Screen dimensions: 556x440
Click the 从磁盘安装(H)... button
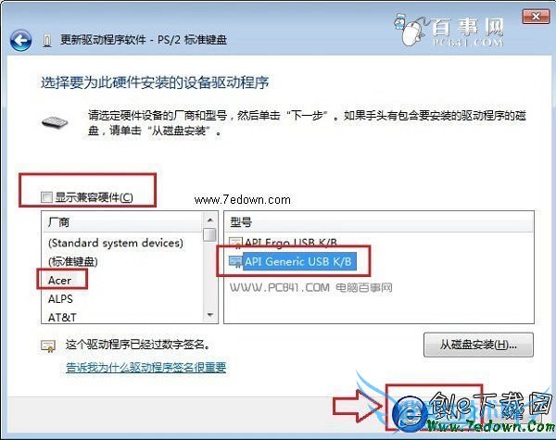478,345
